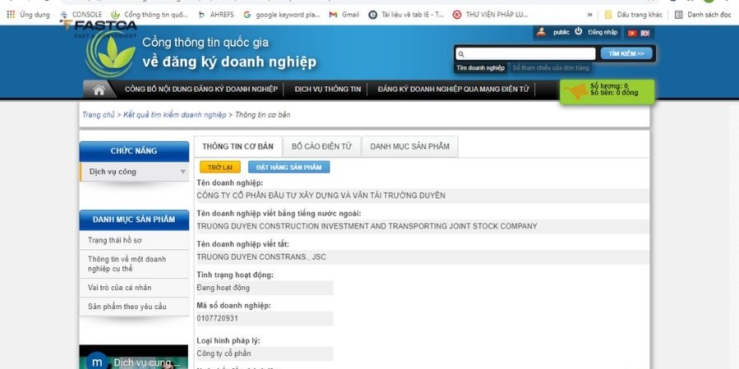The height and width of the screenshot is (369, 739).
Task: Open the shopping cart icon
Action: 576,91
